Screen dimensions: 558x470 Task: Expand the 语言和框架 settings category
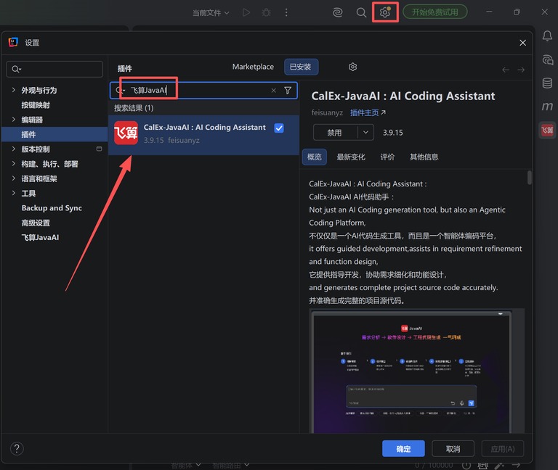(x=14, y=178)
